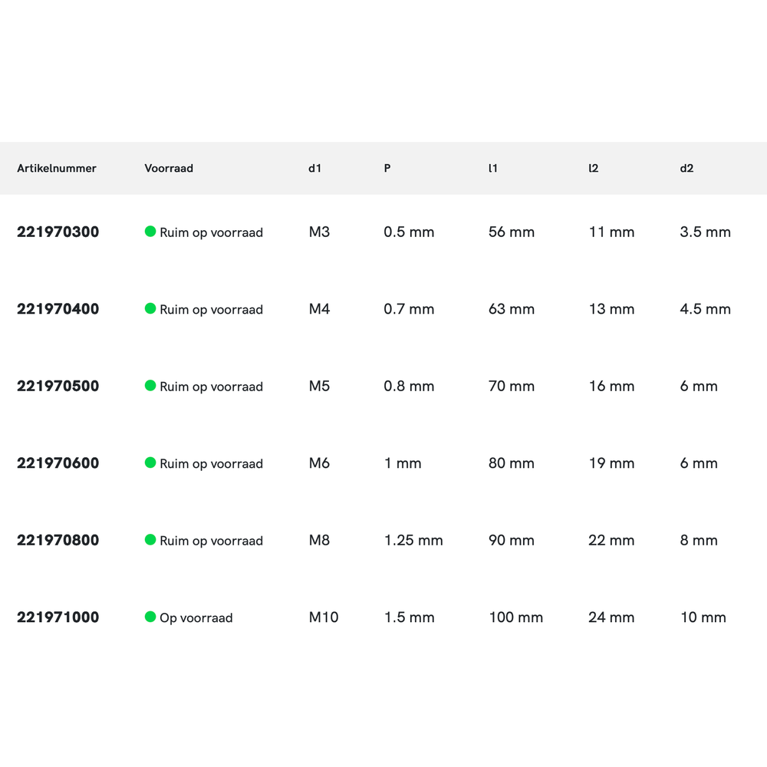
Task: Open article number 221970400
Action: pyautogui.click(x=58, y=309)
